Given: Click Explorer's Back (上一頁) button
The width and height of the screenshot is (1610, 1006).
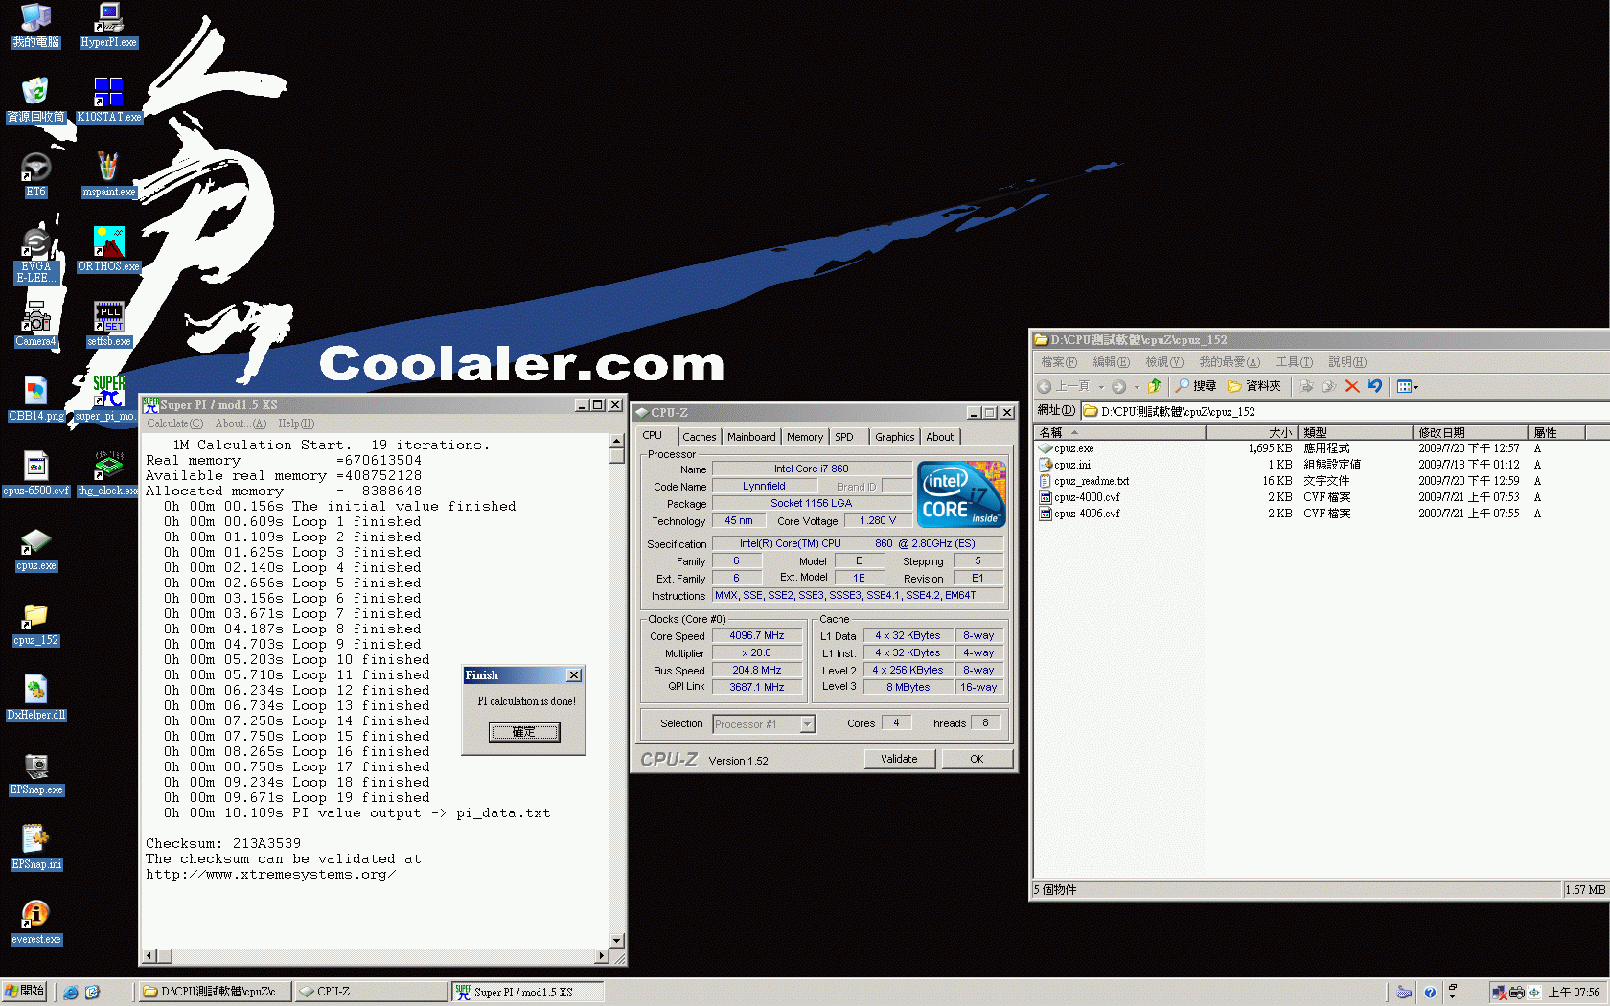Looking at the screenshot, I should (1064, 386).
